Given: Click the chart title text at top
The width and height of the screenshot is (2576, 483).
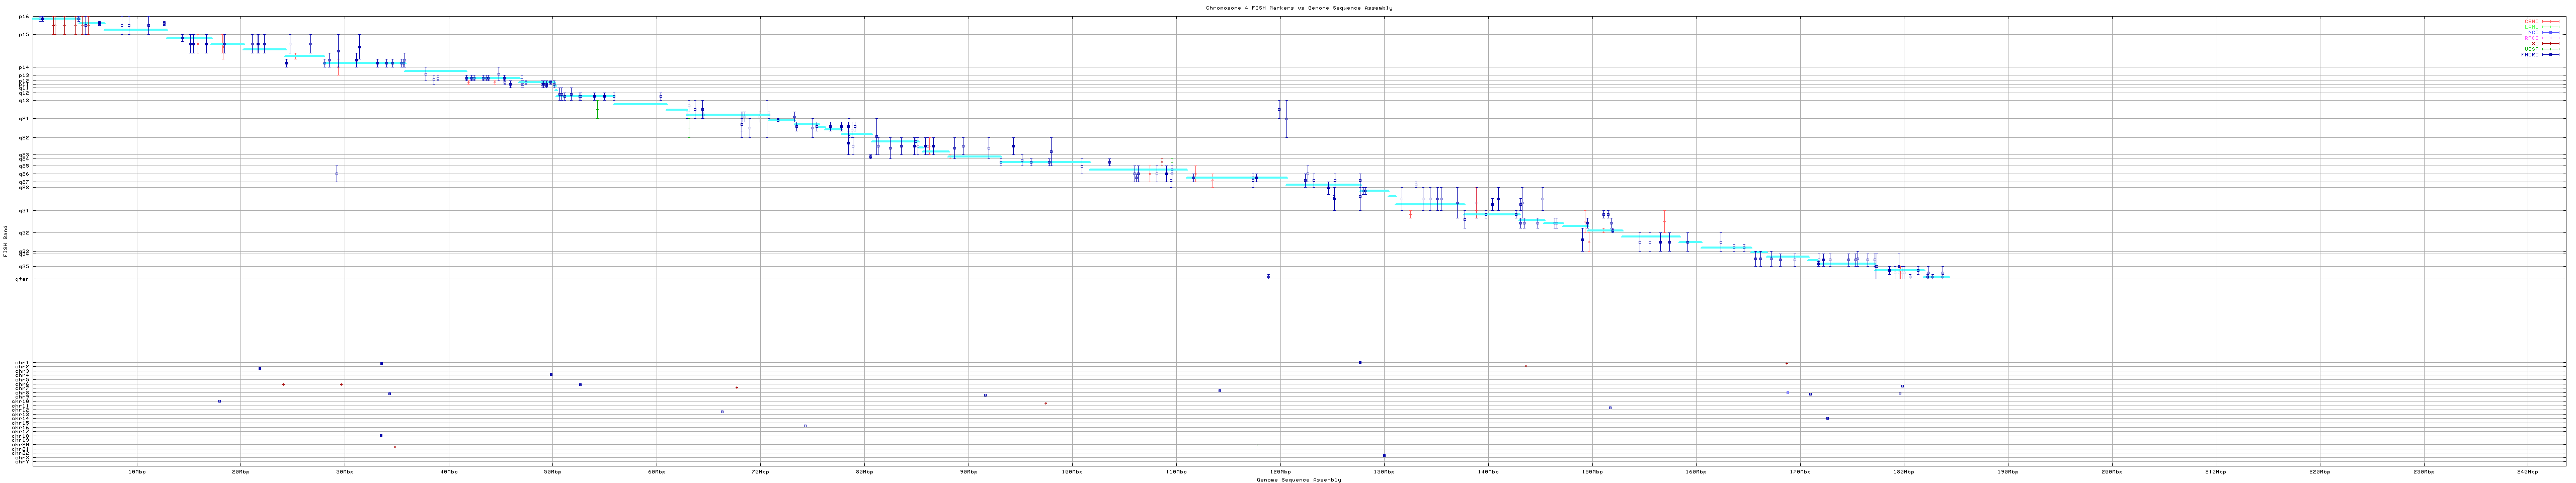Looking at the screenshot, I should pyautogui.click(x=1298, y=8).
